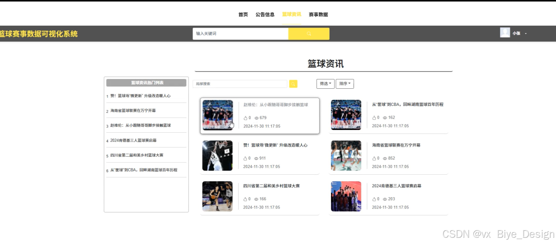Click the username 小张
The height and width of the screenshot is (244, 556).
tap(516, 33)
